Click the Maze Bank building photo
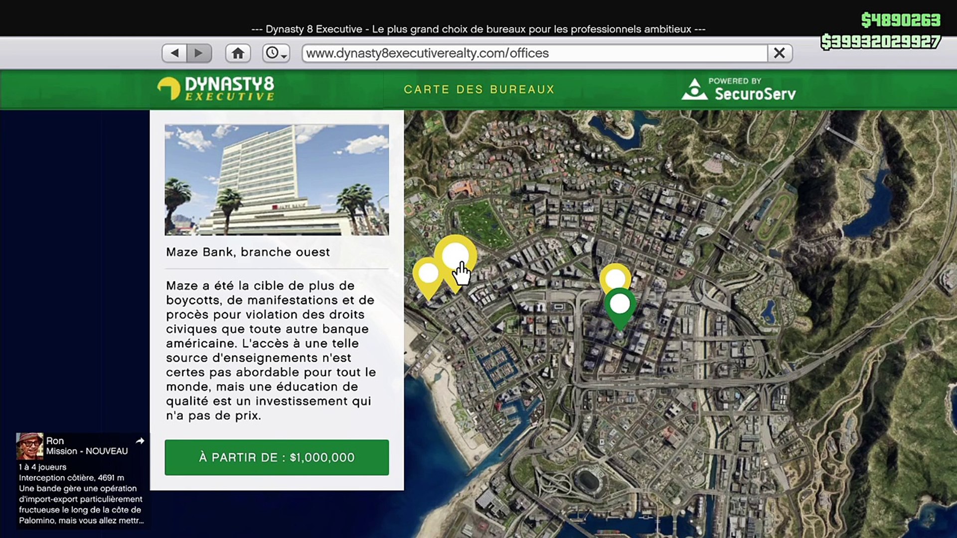957x538 pixels. point(277,179)
